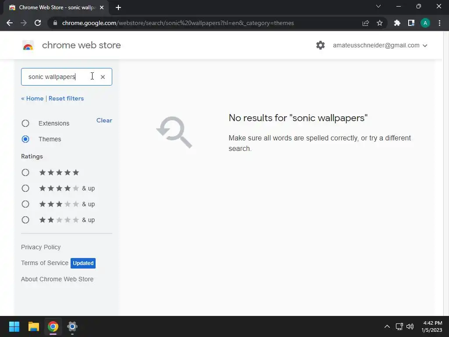Open Terms of Service link

click(x=45, y=263)
